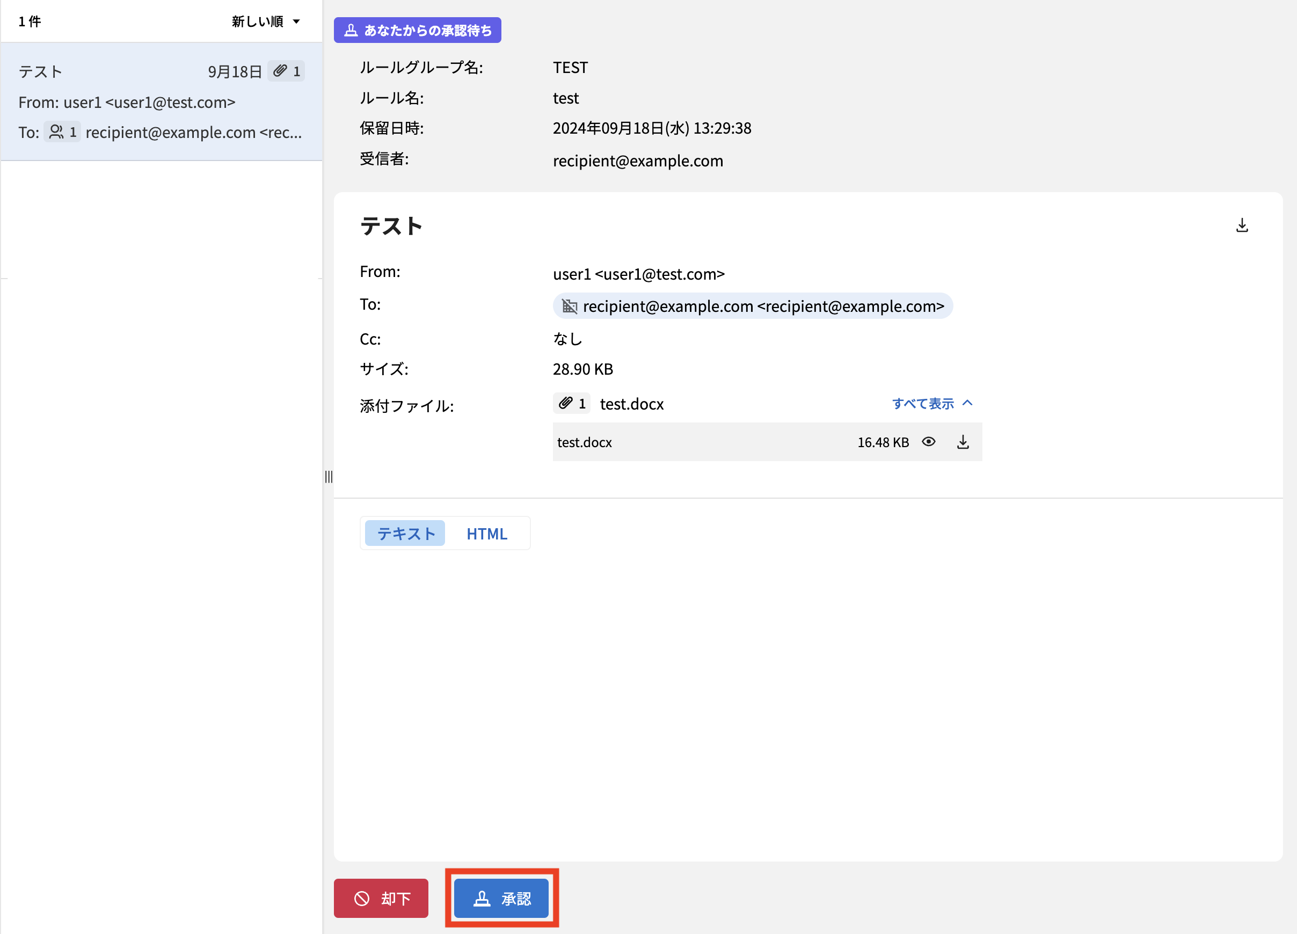Viewport: 1297px width, 934px height.
Task: Click the rule name value test
Action: pos(566,98)
